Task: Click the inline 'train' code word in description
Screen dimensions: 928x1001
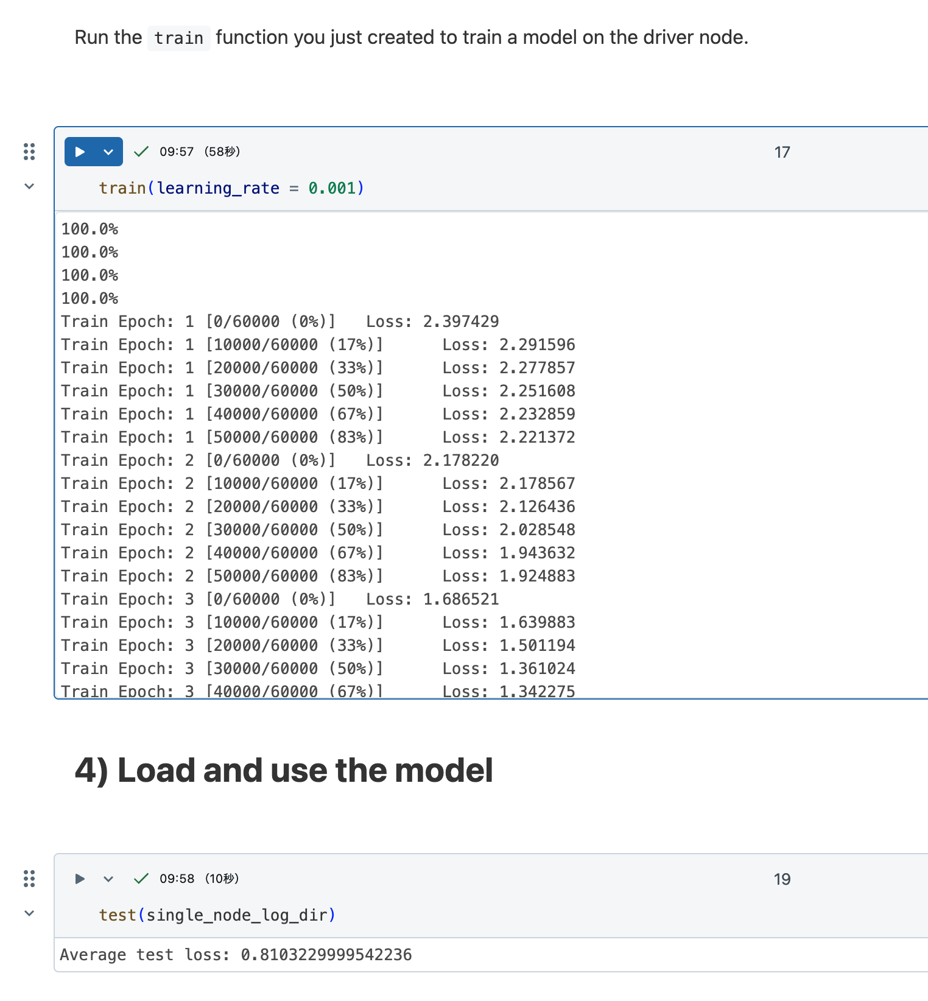Action: coord(178,38)
